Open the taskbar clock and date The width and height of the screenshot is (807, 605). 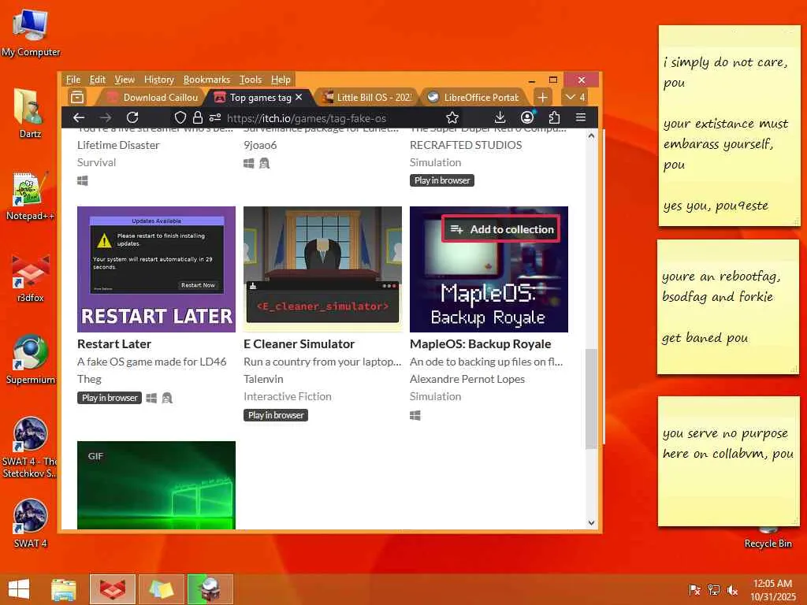point(772,590)
